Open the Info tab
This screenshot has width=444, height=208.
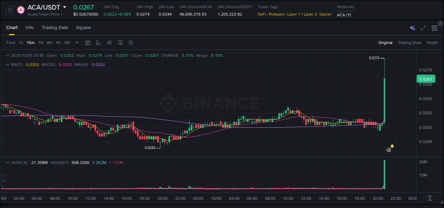29,27
